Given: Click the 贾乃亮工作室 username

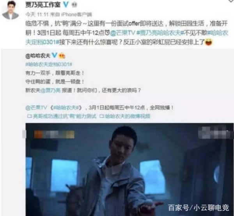Looking at the screenshot, I should pyautogui.click(x=43, y=5).
